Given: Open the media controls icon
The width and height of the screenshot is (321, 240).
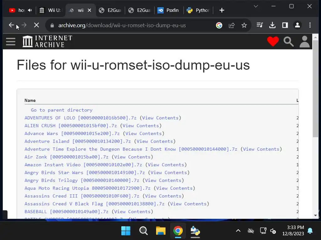Looking at the screenshot, I should pyautogui.click(x=260, y=25).
